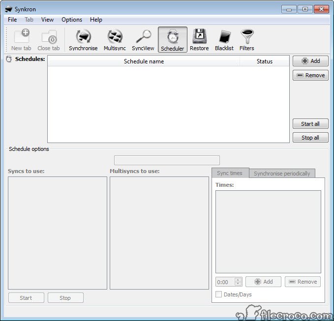Screen dimensions: 334x321
Task: Click the Stop button under Syncs to use
Action: click(65, 297)
